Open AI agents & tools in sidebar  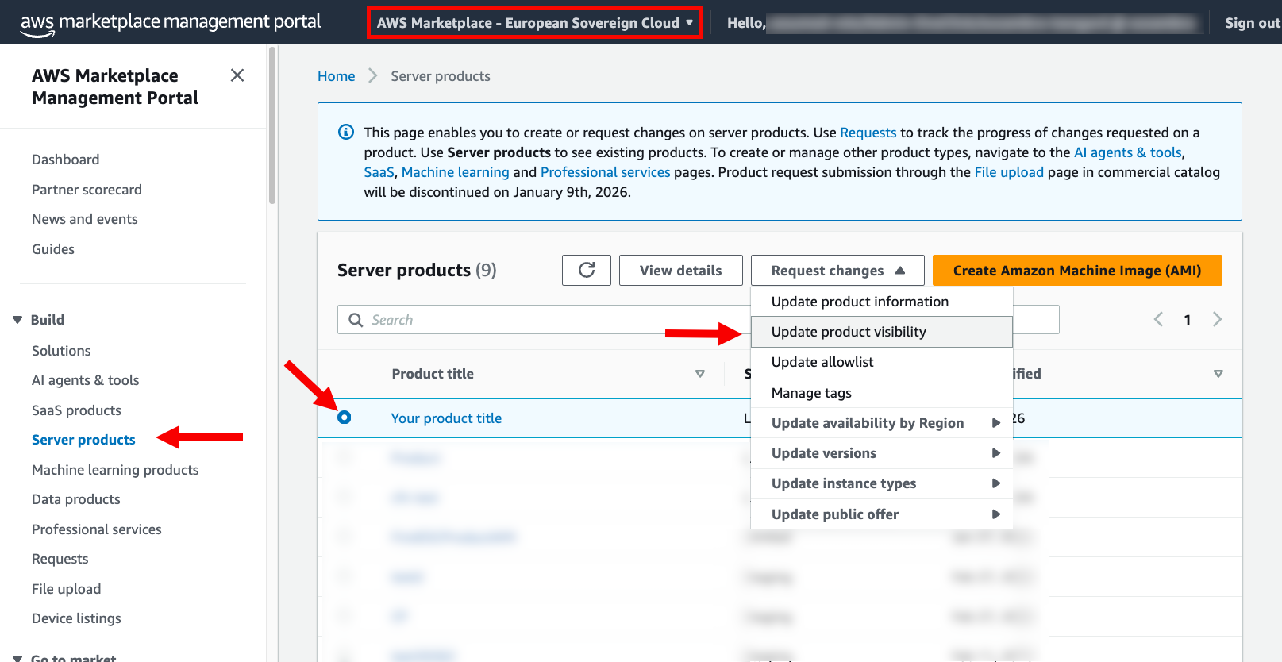click(85, 380)
